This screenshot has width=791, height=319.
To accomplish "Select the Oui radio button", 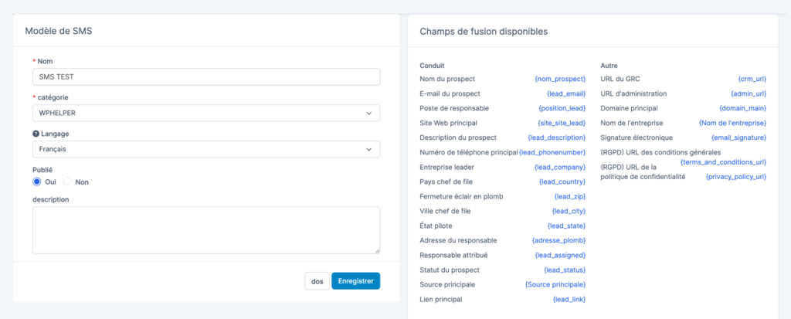I will (x=37, y=182).
